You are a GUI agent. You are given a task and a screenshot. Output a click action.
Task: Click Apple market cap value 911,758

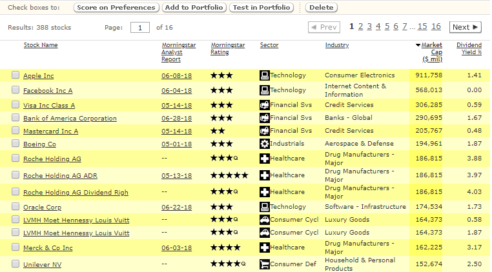[429, 75]
